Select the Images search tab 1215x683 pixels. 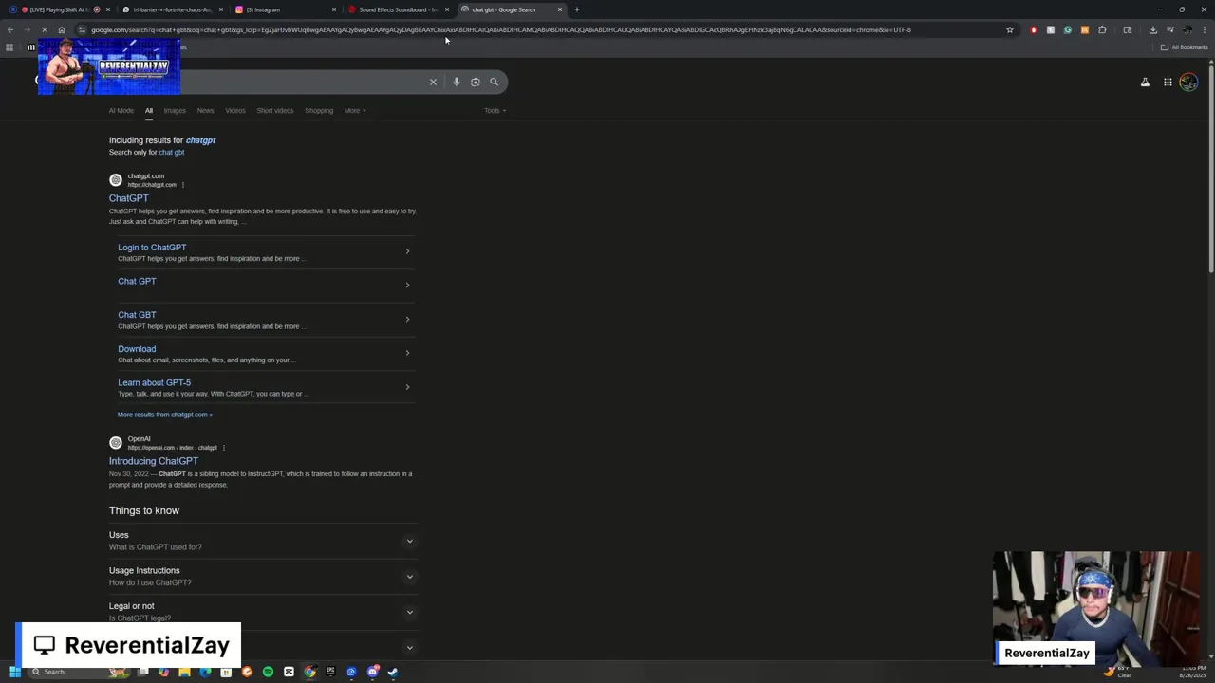[175, 111]
